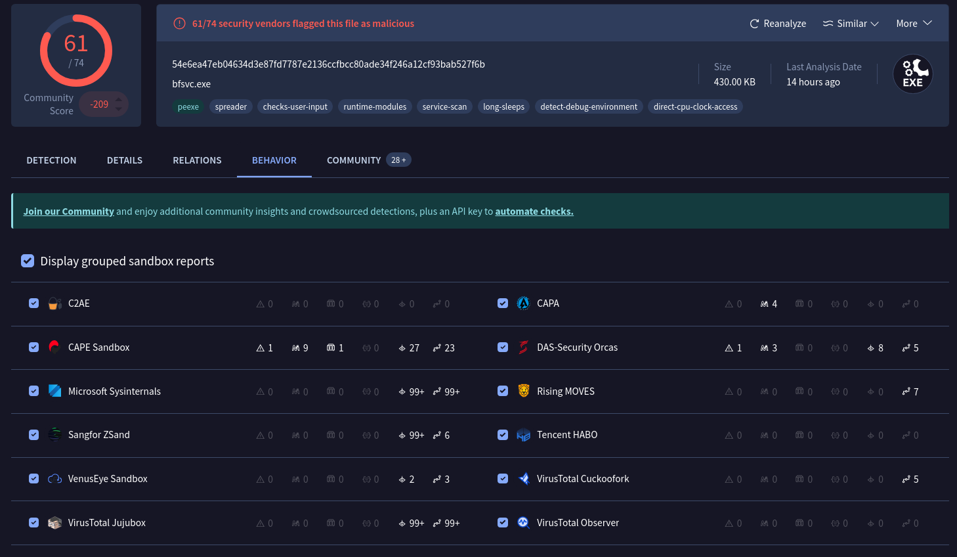Click CAPA MITRE count icon

click(x=765, y=304)
